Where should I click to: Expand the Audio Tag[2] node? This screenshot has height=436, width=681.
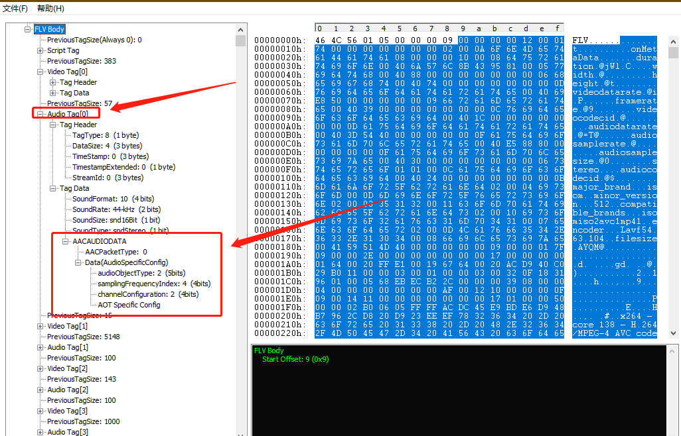[40, 390]
